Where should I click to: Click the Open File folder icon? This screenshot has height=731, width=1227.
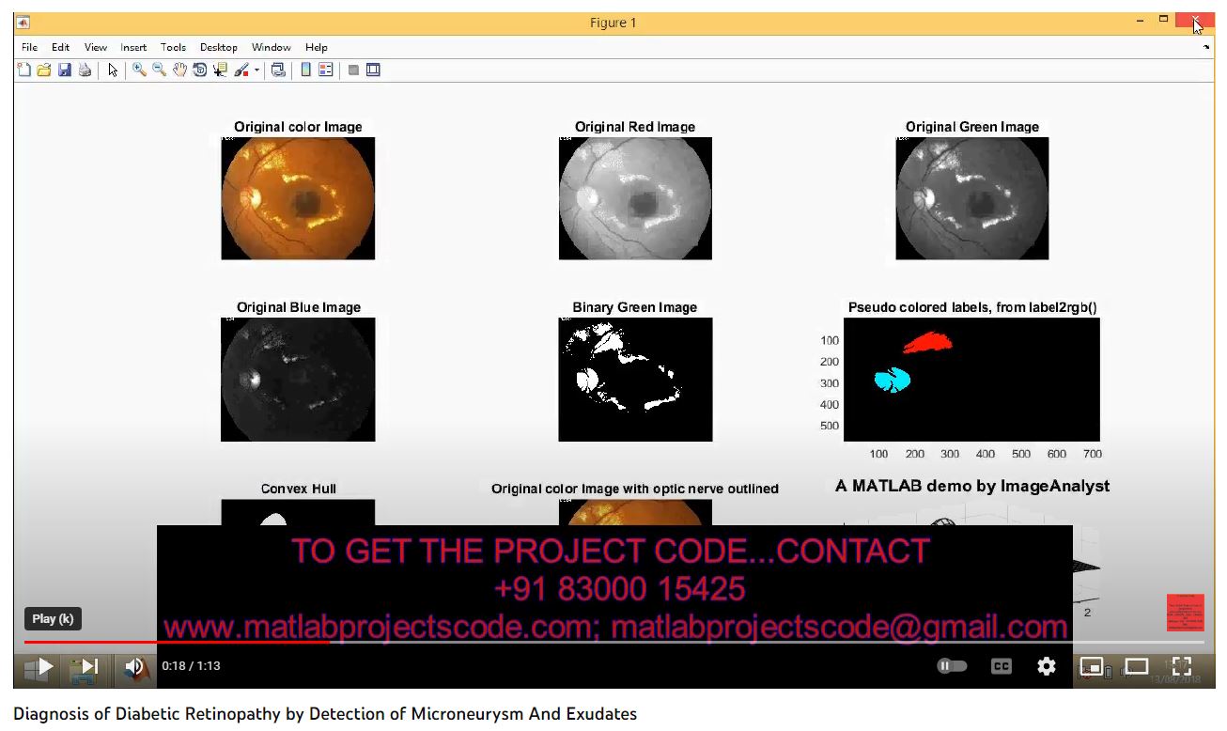pos(44,70)
